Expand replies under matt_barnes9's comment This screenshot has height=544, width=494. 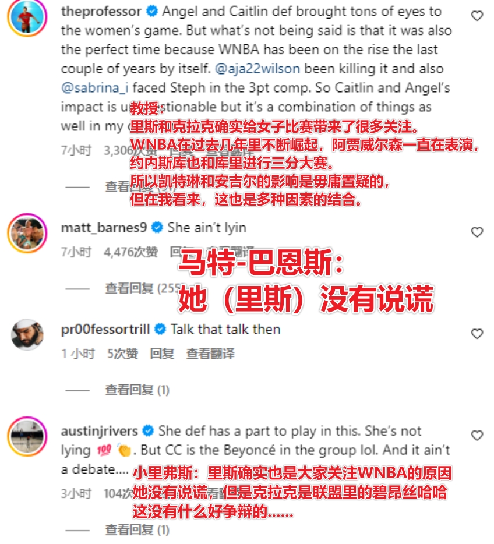(142, 288)
